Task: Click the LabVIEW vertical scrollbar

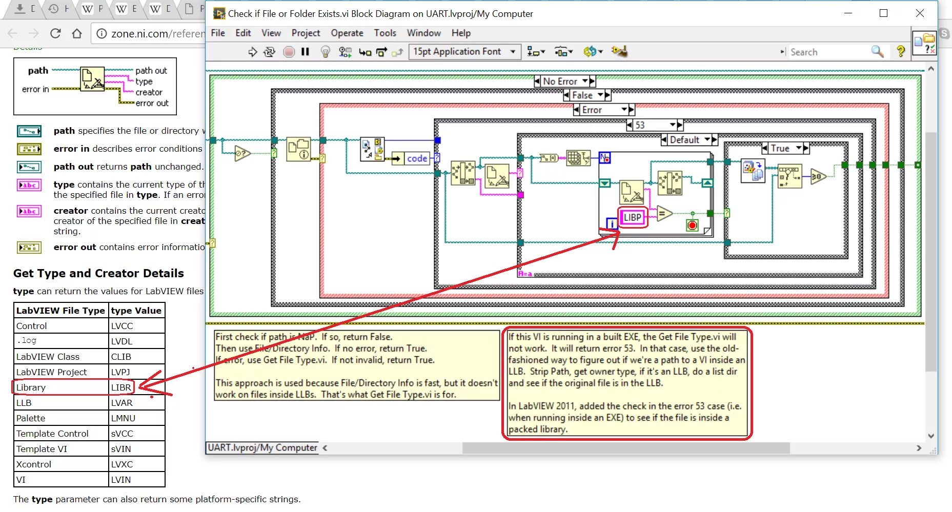Action: [x=931, y=251]
